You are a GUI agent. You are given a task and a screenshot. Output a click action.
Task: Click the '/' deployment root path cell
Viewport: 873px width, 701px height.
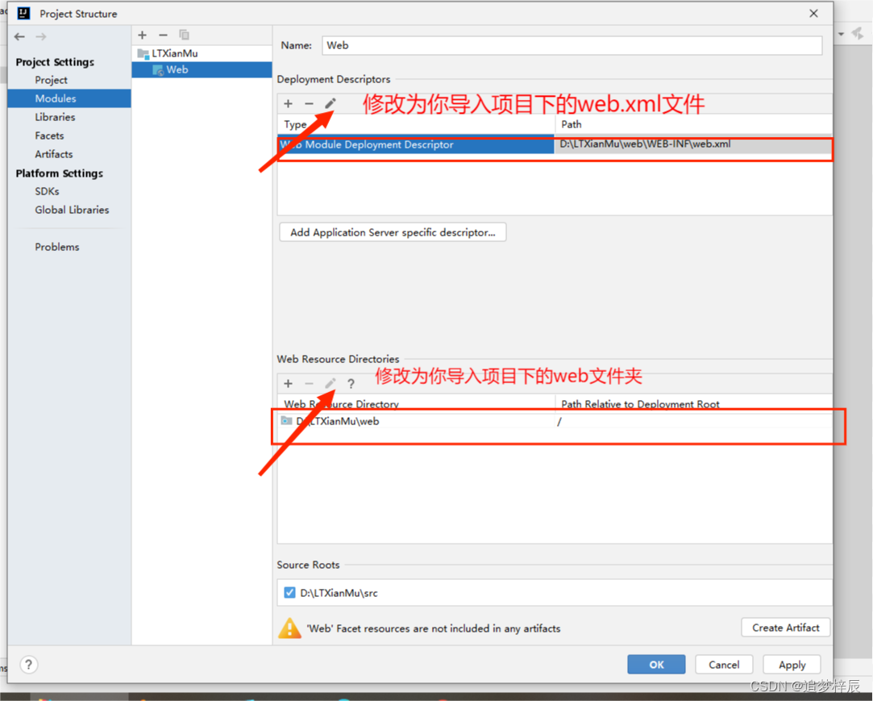tap(693, 421)
